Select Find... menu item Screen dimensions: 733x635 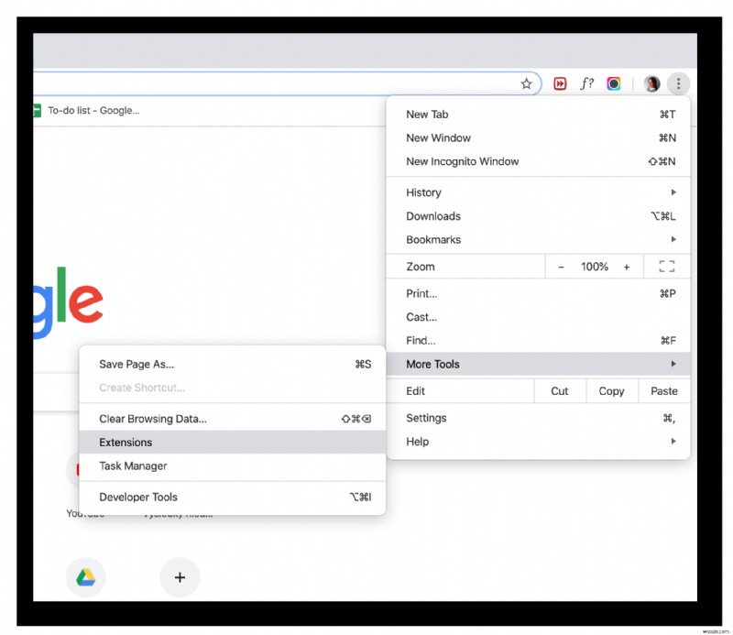[x=538, y=341]
